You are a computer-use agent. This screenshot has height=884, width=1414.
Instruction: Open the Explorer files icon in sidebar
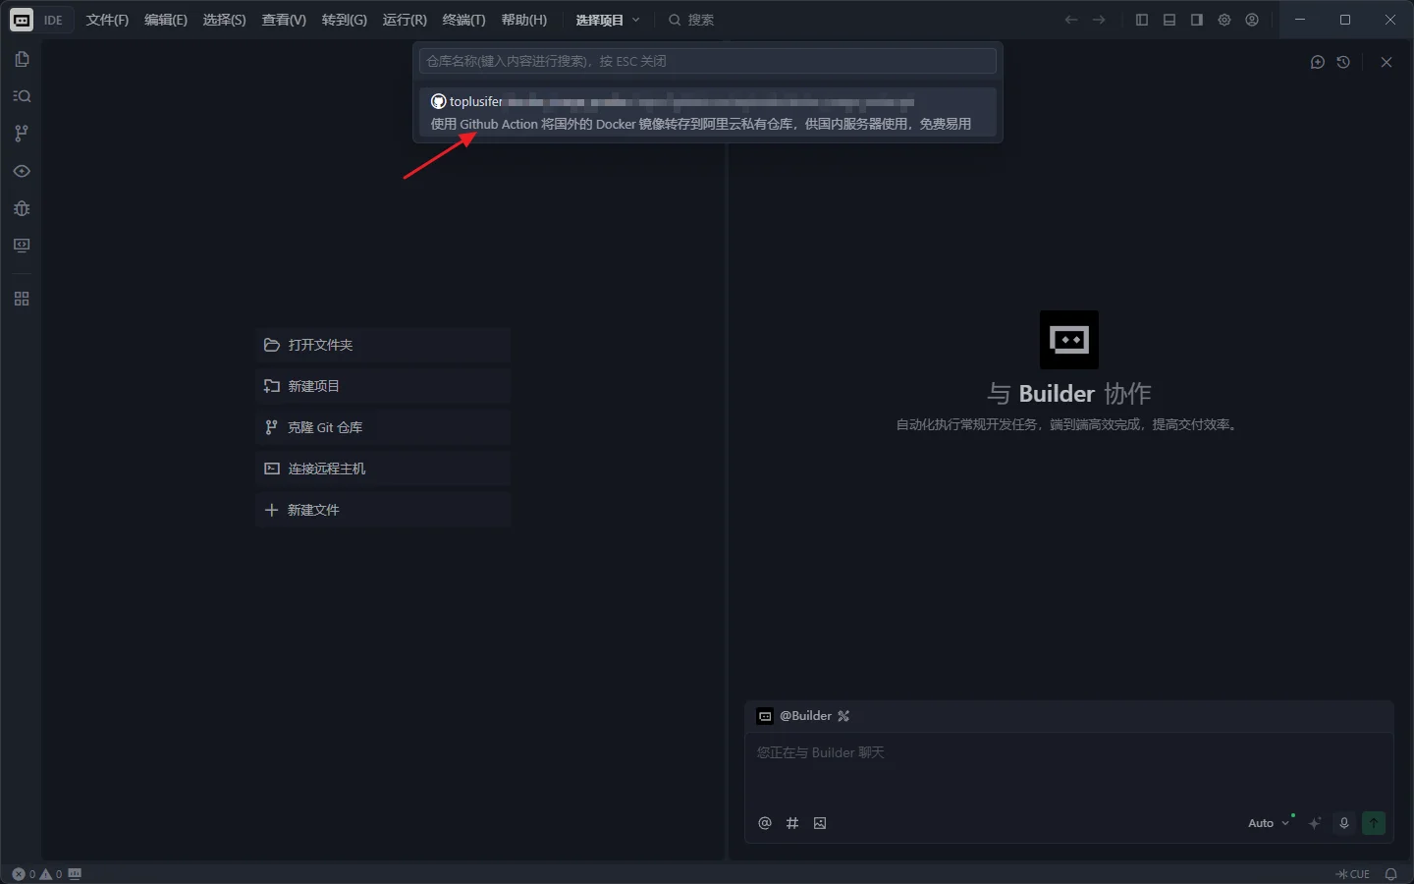click(22, 59)
